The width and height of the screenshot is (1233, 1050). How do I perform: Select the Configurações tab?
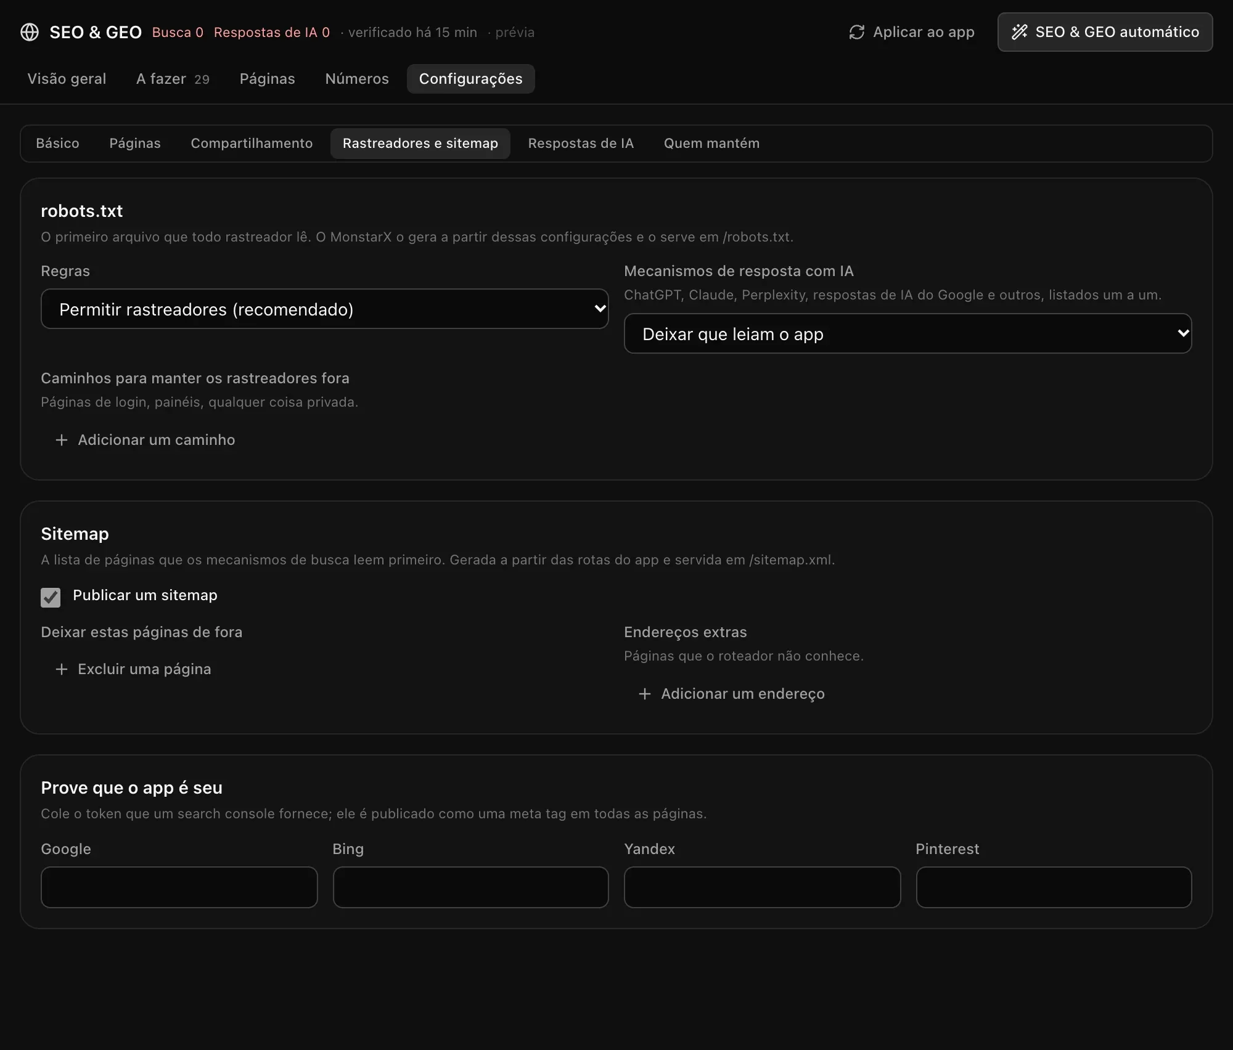tap(471, 79)
